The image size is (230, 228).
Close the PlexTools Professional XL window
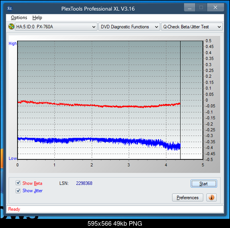click(x=215, y=7)
